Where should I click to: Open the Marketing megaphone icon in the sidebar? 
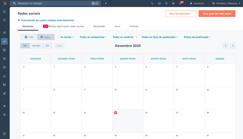click(4, 42)
